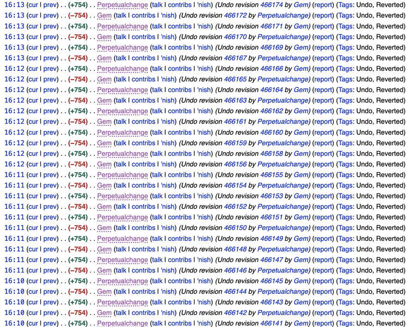Open 'talk' in the undo 466142 row
This screenshot has height=327, width=411.
121,313
